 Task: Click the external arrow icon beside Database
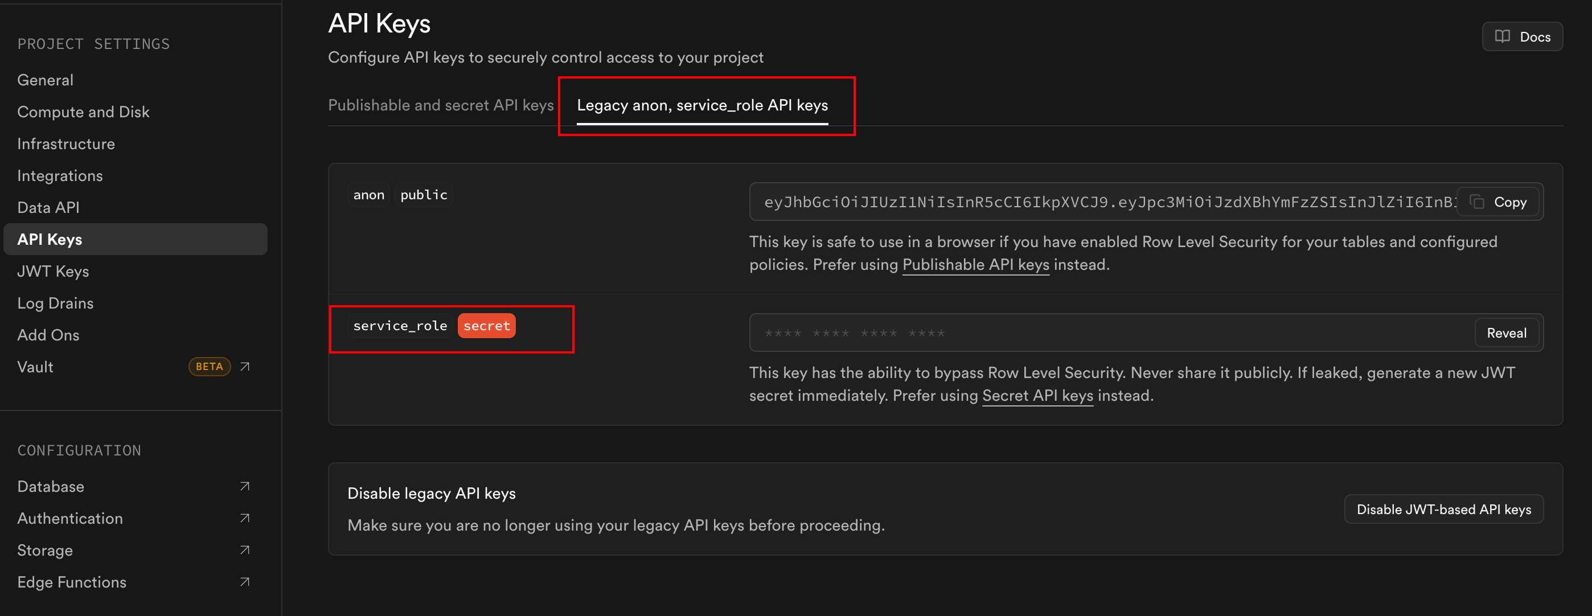(x=245, y=486)
